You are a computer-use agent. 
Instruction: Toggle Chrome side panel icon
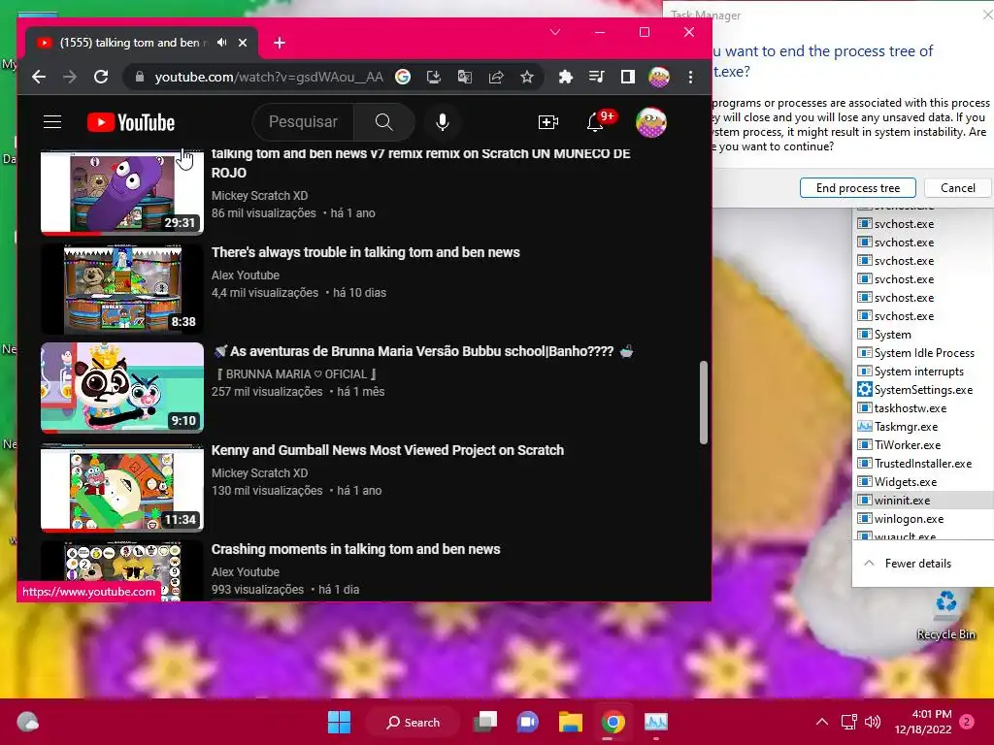pyautogui.click(x=628, y=78)
